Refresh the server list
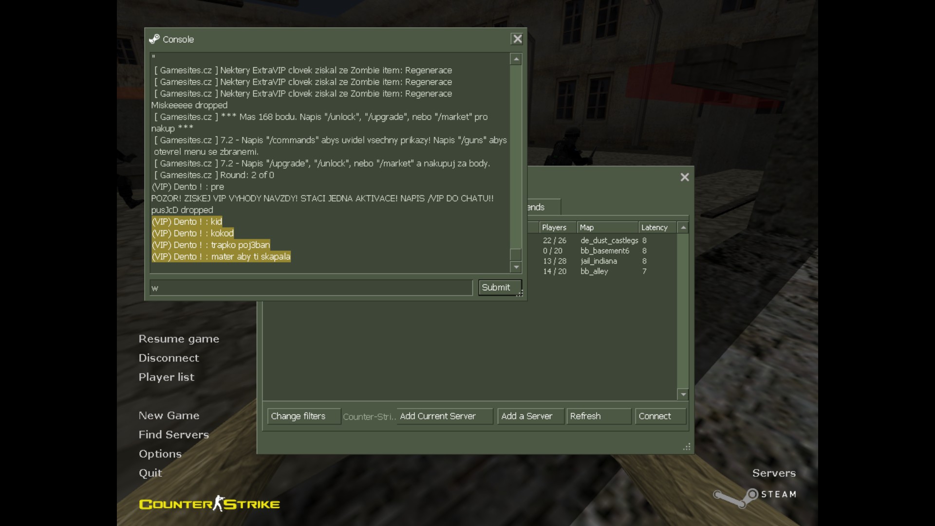The image size is (935, 526). 598,416
